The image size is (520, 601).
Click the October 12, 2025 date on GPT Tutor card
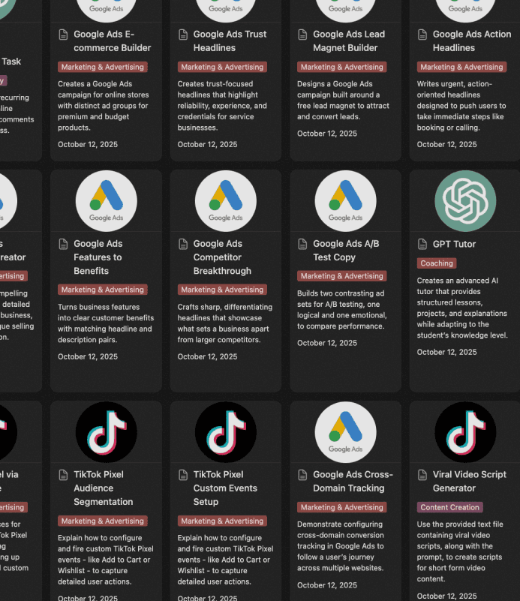(446, 352)
